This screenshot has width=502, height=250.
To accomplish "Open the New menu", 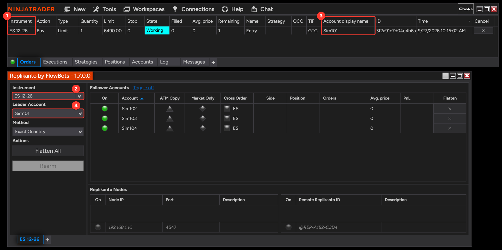I will (x=75, y=9).
